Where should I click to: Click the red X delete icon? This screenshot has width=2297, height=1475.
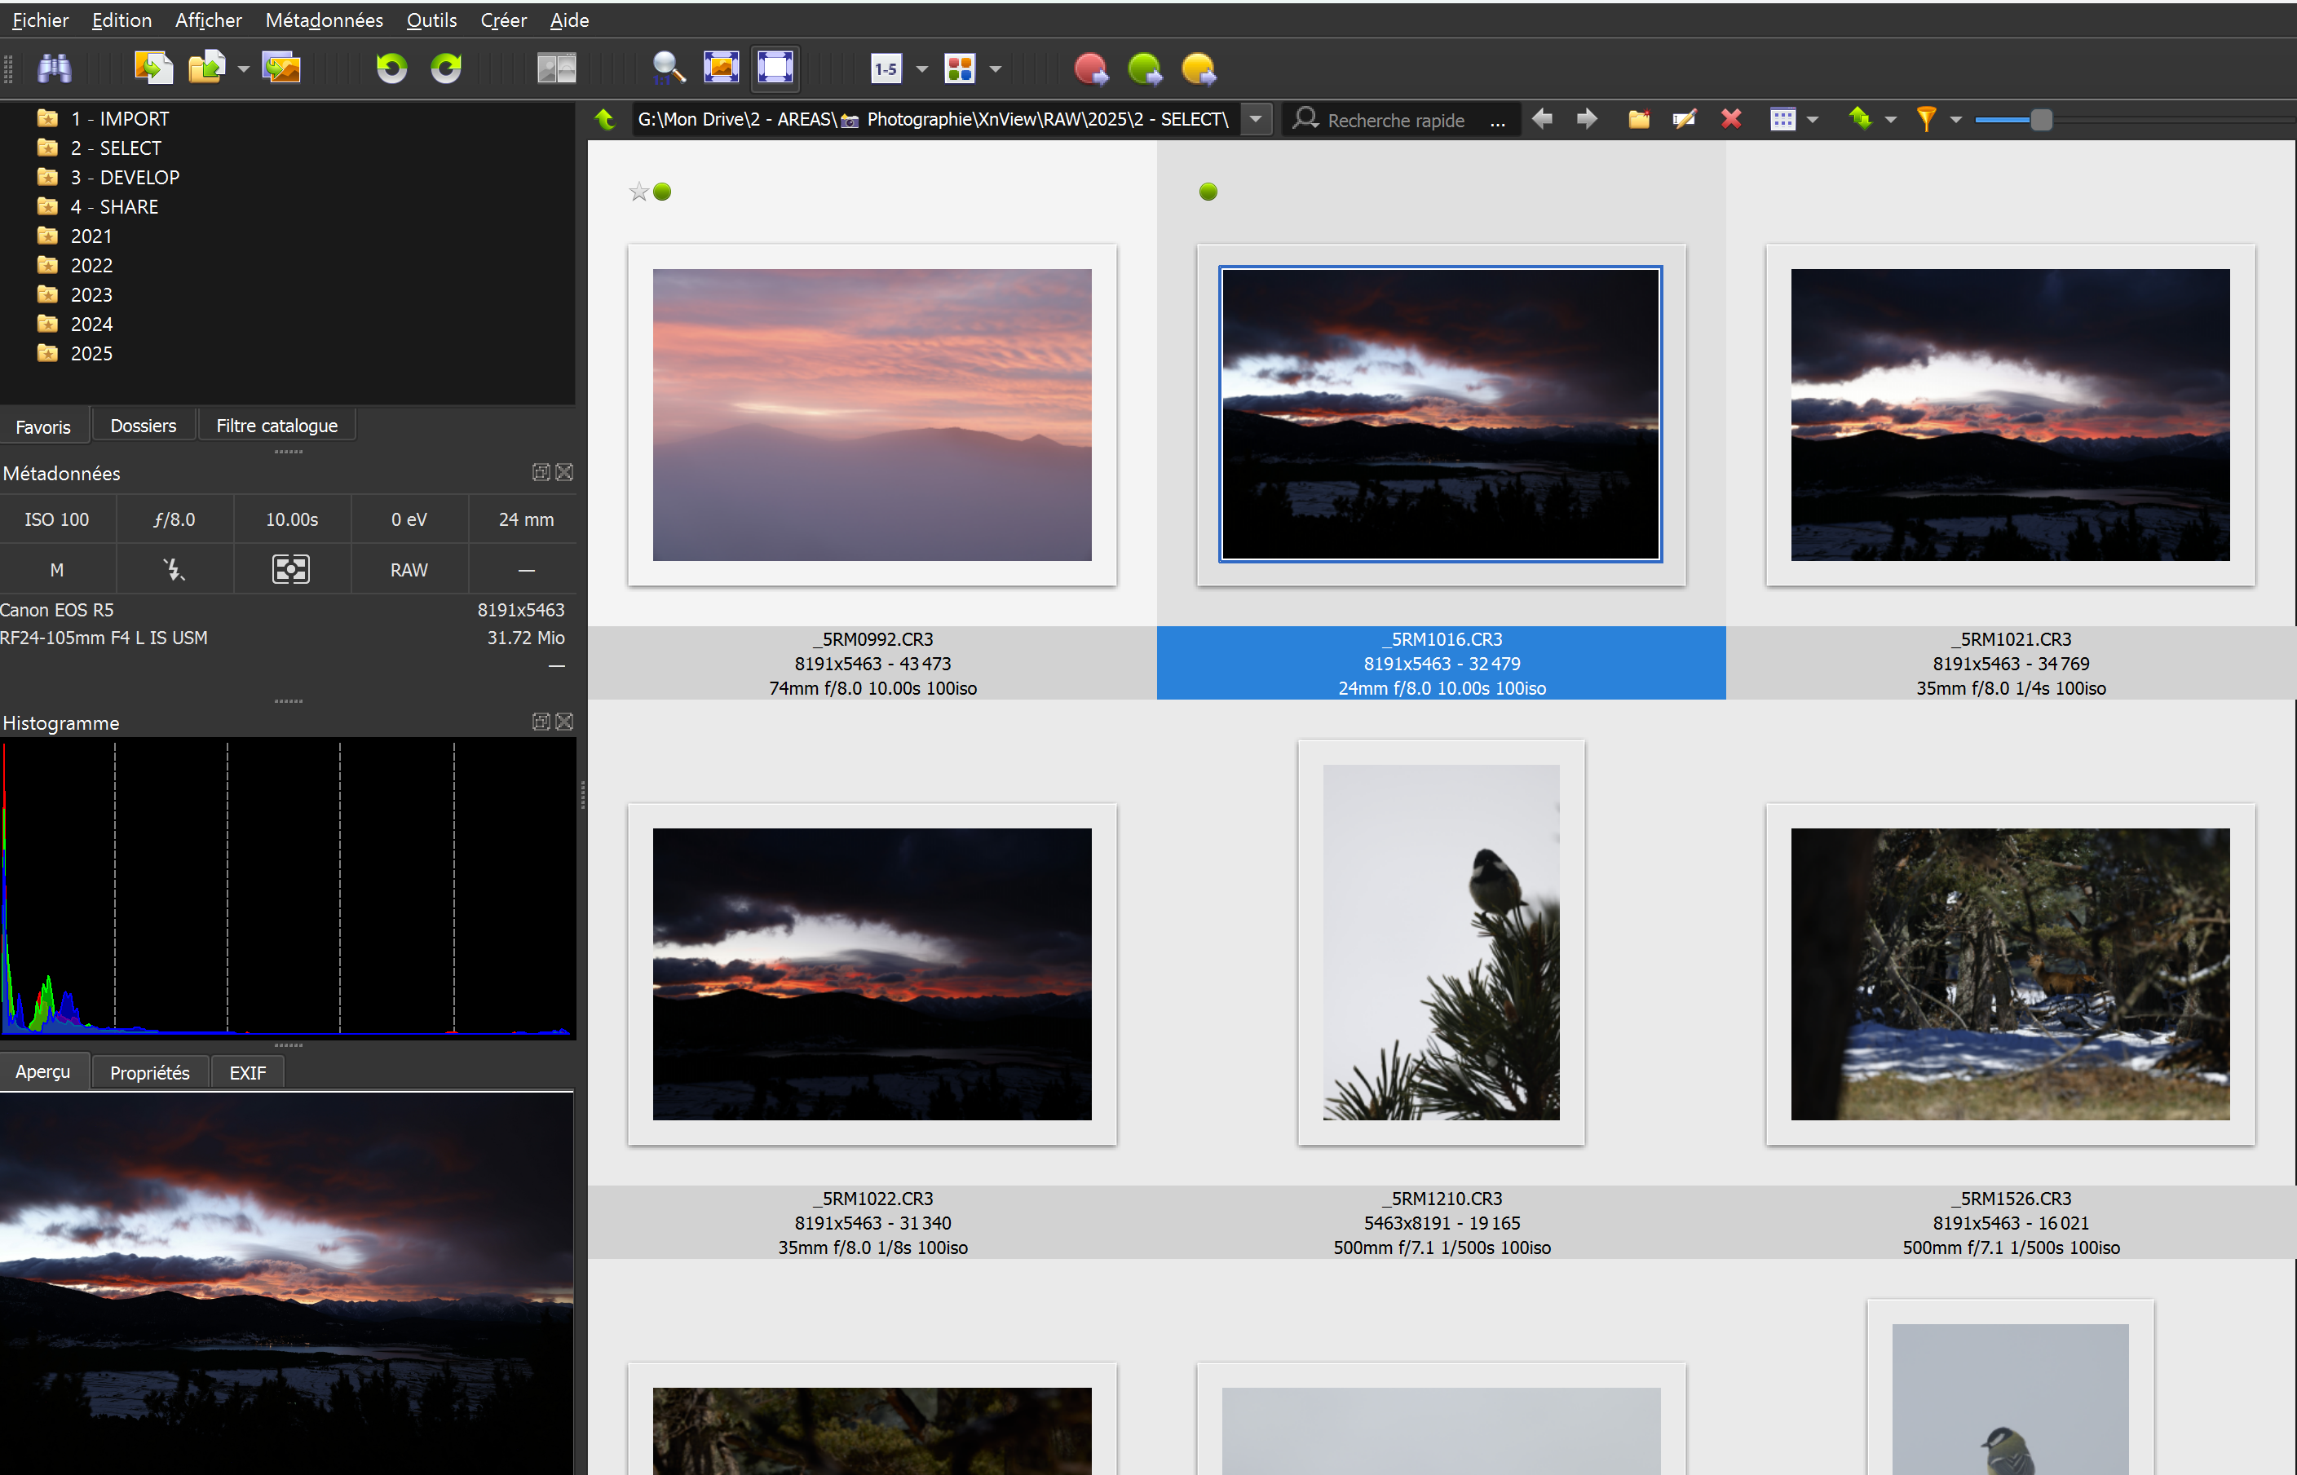(x=1731, y=120)
